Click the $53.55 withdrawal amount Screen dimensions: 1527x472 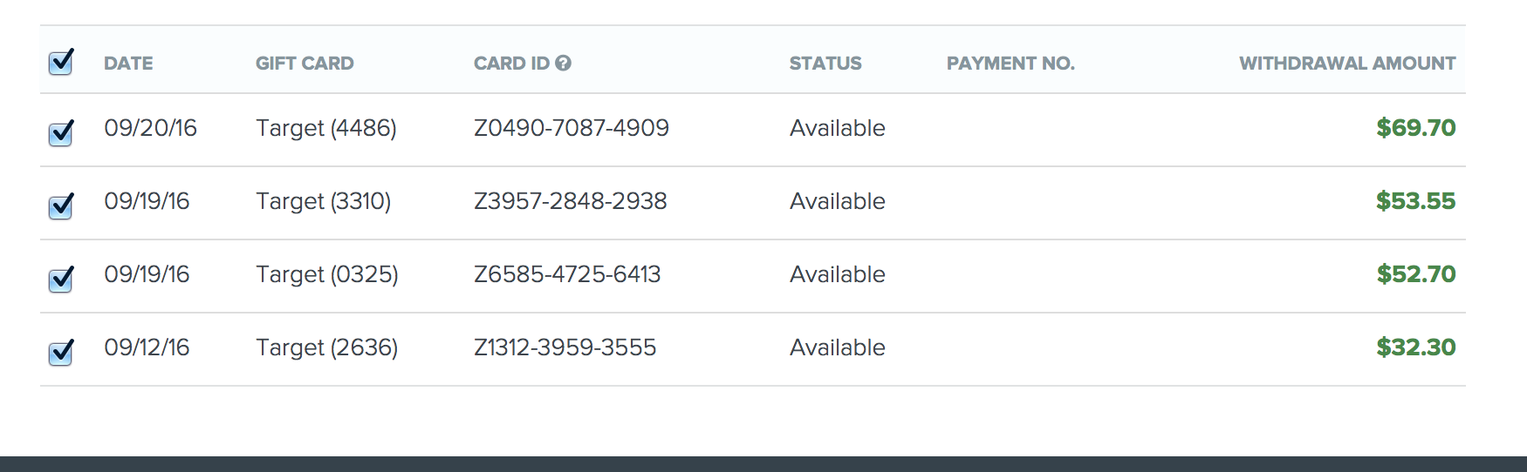tap(1416, 201)
